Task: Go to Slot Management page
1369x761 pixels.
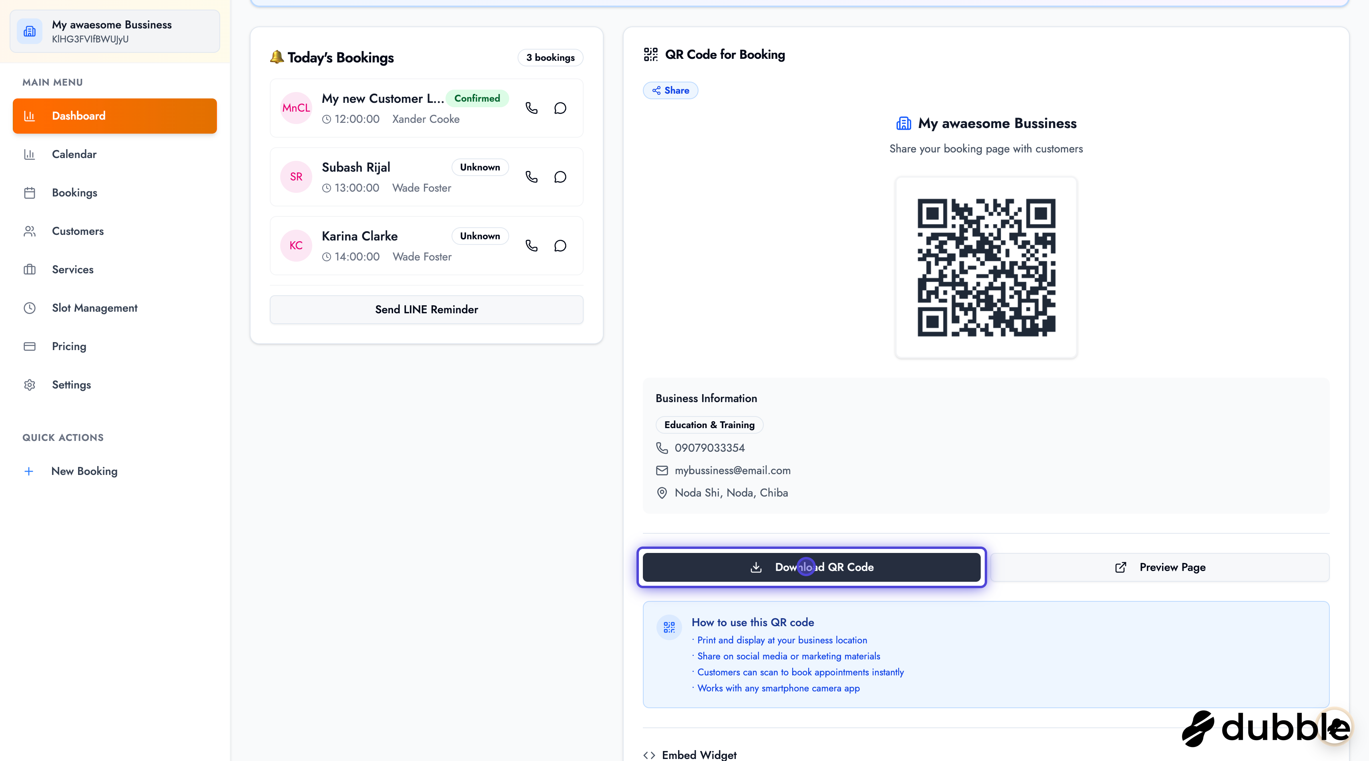Action: [x=94, y=308]
